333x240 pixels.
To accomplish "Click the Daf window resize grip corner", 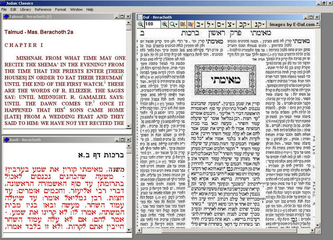I will coord(318,231).
